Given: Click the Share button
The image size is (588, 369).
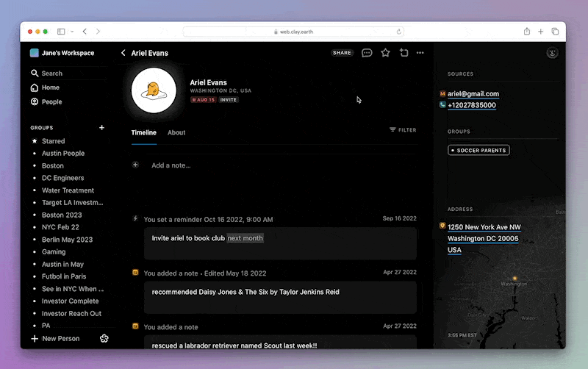Looking at the screenshot, I should pyautogui.click(x=342, y=53).
